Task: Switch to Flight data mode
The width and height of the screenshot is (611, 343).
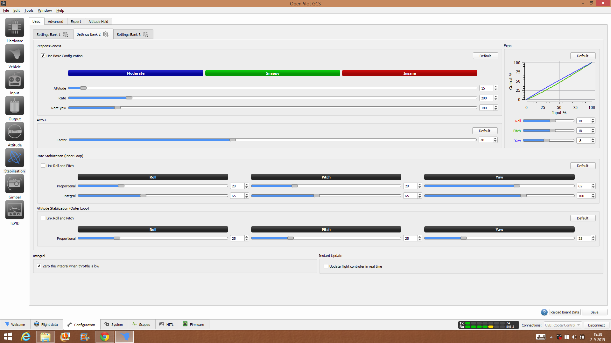Action: click(x=46, y=324)
